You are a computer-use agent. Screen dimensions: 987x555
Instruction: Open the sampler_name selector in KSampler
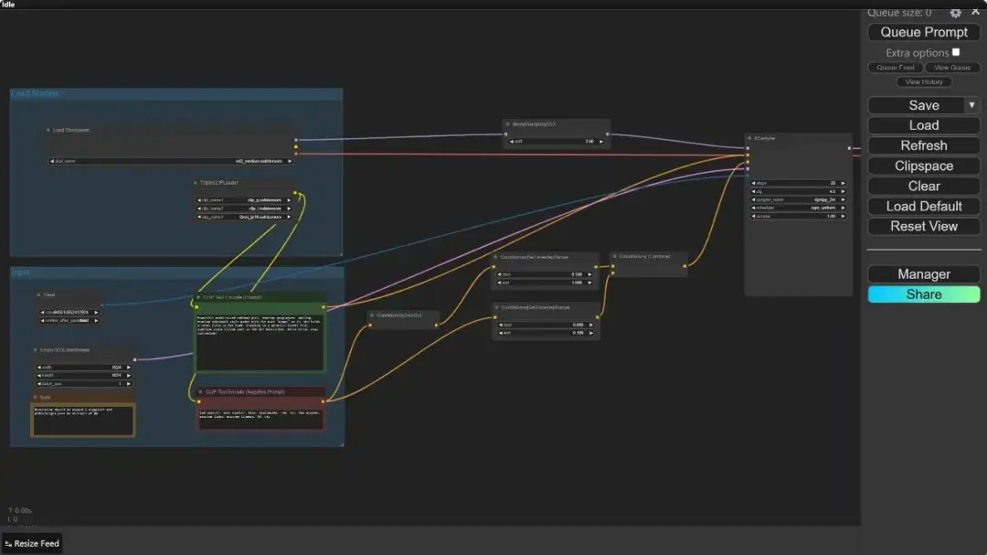[x=797, y=198]
